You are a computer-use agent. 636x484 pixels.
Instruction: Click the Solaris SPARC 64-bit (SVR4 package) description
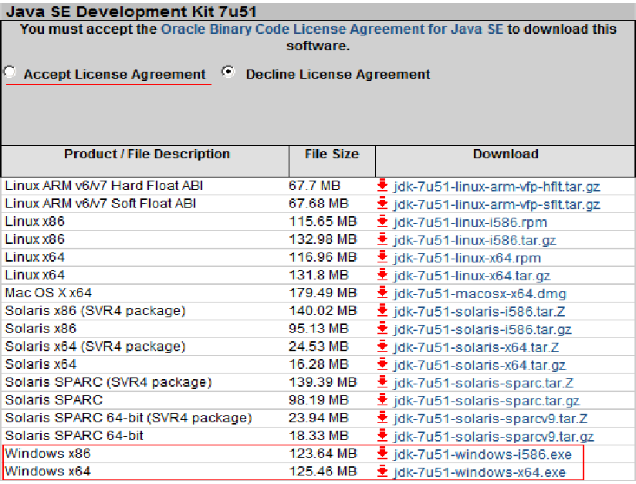(x=129, y=418)
